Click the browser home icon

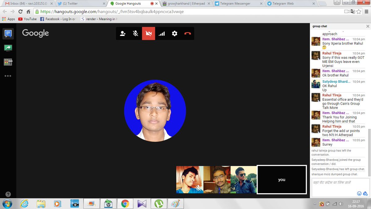click(x=28, y=12)
